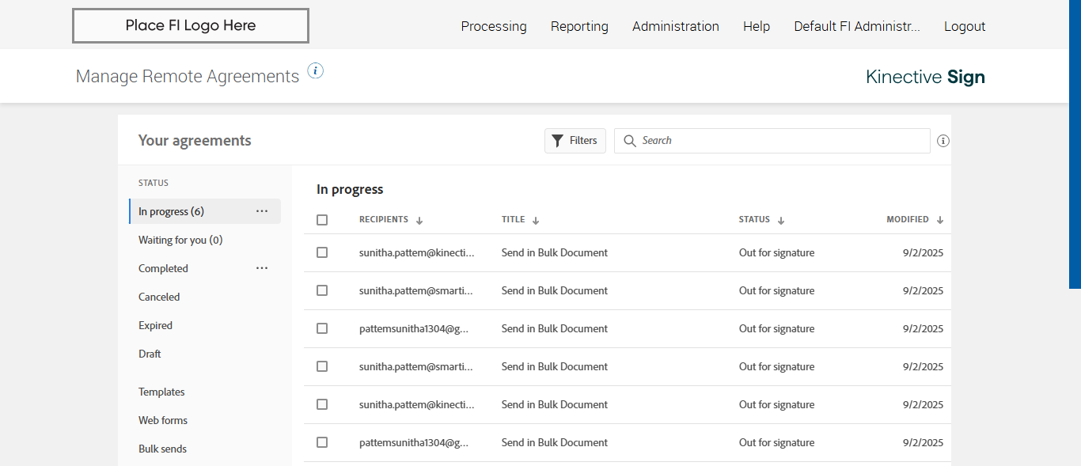
Task: Check the third row pattemsunitha1304 checkbox
Action: (x=322, y=328)
